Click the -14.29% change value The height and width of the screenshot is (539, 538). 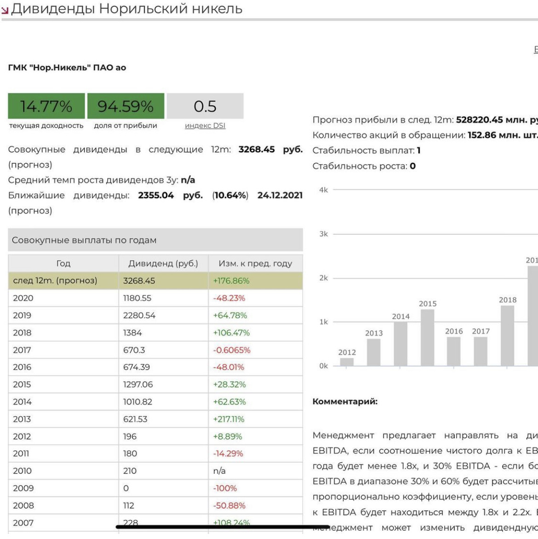pos(228,453)
